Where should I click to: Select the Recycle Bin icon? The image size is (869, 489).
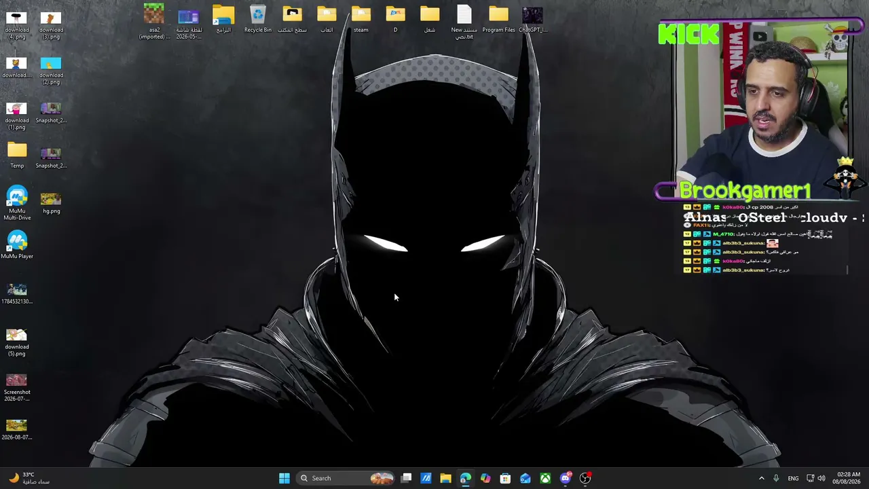(258, 20)
